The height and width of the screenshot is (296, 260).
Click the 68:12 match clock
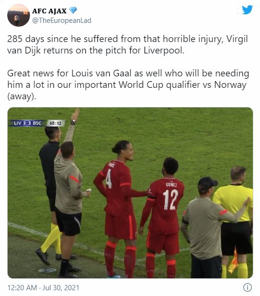point(55,123)
